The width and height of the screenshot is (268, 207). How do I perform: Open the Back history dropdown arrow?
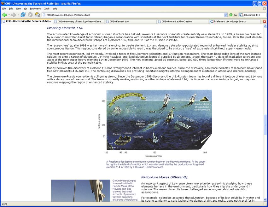pyautogui.click(x=9, y=15)
